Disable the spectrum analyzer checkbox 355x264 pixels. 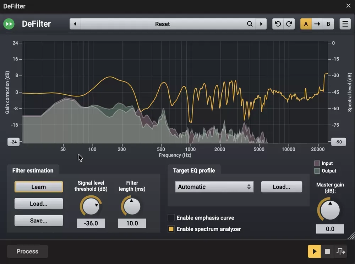point(171,229)
